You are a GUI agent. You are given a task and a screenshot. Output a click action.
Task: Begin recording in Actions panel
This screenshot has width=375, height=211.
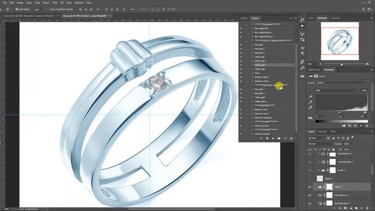(267, 138)
